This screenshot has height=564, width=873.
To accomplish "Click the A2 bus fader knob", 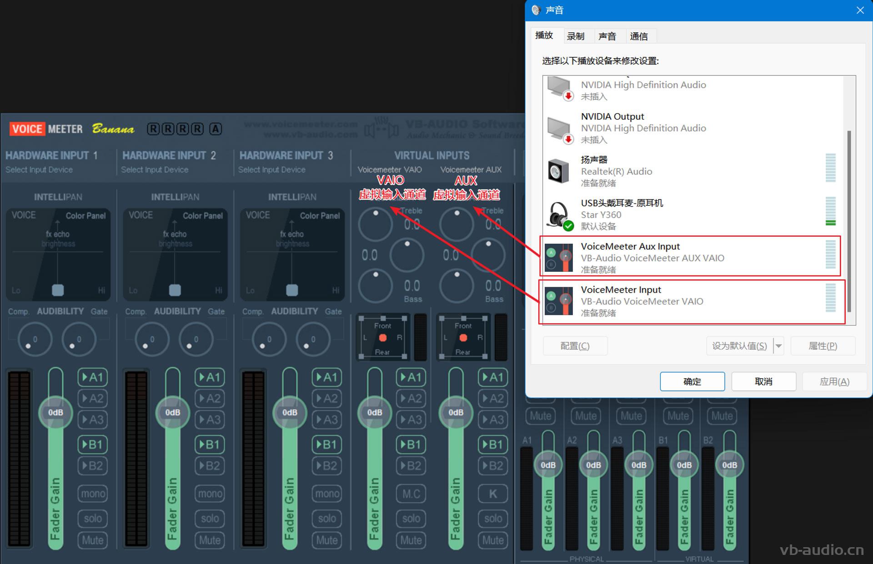I will coord(593,465).
